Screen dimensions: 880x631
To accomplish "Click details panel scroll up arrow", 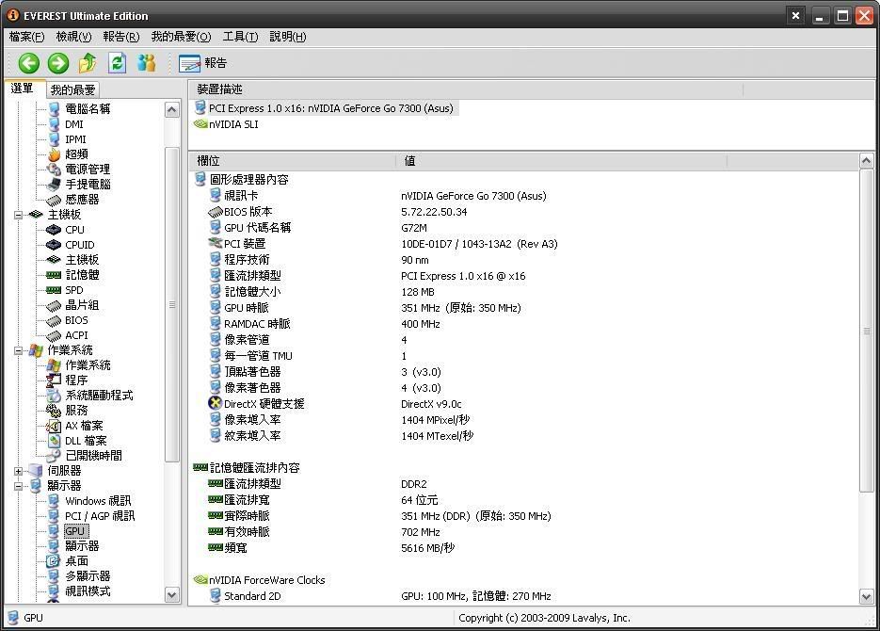I will pyautogui.click(x=867, y=161).
